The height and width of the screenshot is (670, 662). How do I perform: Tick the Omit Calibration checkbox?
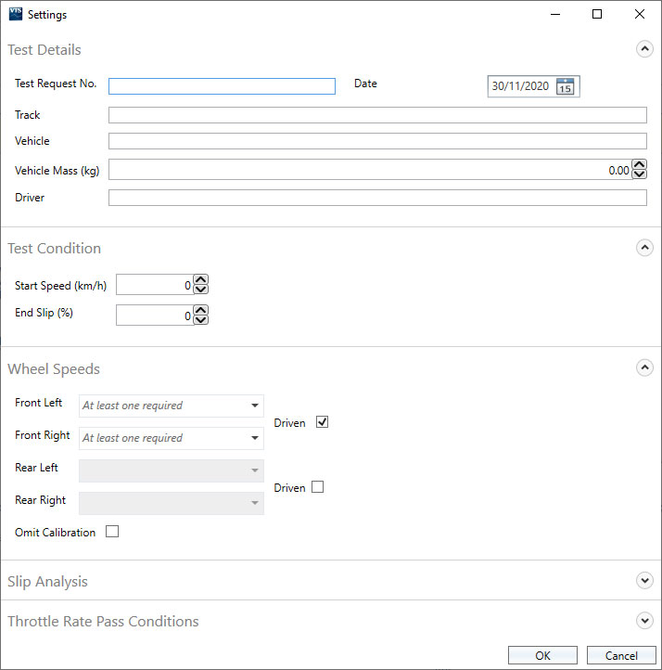[x=112, y=532]
